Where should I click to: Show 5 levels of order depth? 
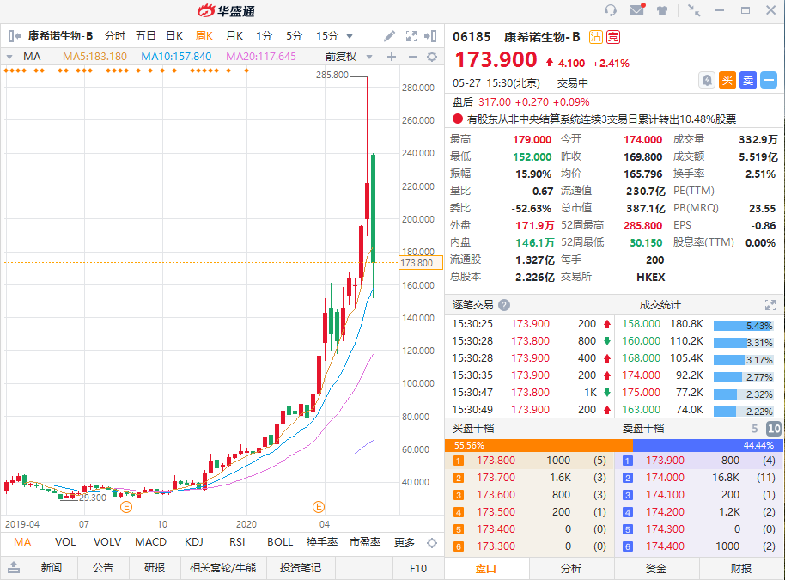(x=754, y=429)
